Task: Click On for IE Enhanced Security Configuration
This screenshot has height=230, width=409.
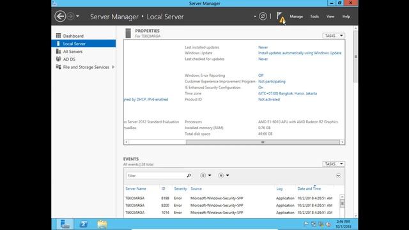Action: (x=261, y=88)
